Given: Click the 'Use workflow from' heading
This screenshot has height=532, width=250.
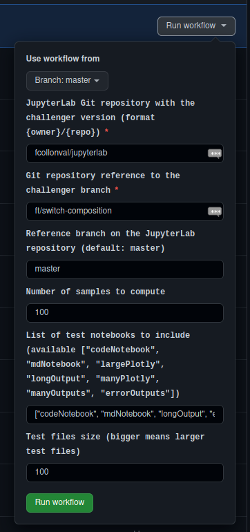Looking at the screenshot, I should (x=63, y=59).
